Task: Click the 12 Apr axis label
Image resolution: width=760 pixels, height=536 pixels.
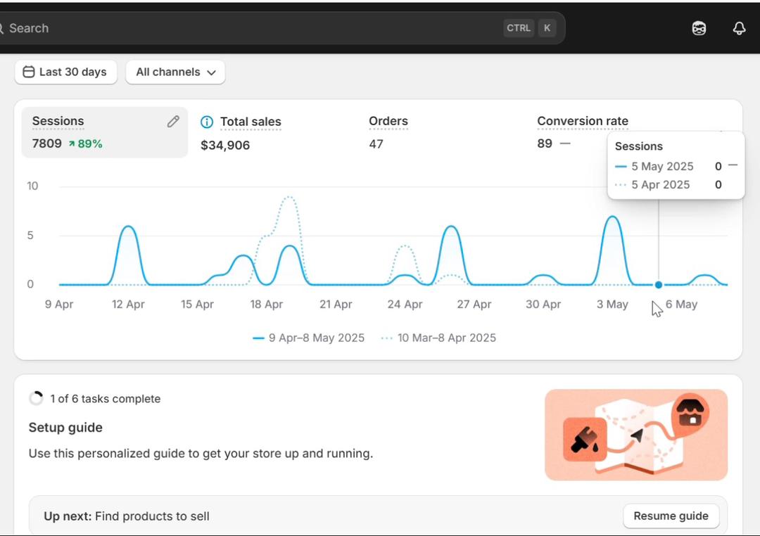Action: point(128,305)
